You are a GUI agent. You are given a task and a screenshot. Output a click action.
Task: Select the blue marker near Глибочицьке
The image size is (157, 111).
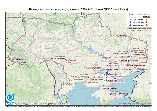65,59
